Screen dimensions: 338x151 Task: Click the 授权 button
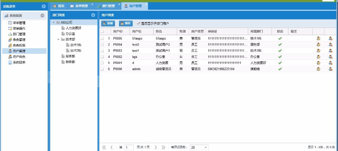coord(126,23)
